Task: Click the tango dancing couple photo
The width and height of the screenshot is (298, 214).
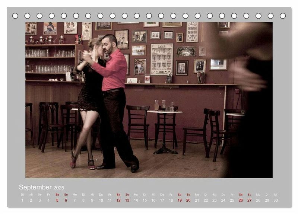Action: 149,100
